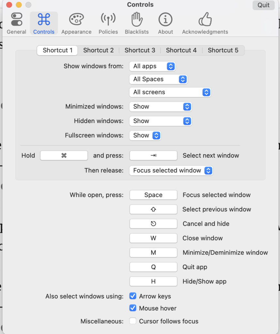
Task: Expand the All Spaces dropdown
Action: point(158,79)
